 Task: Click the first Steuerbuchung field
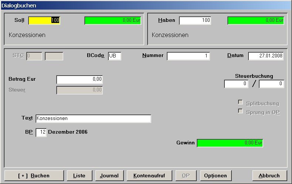pos(236,84)
